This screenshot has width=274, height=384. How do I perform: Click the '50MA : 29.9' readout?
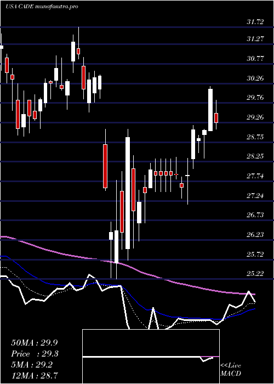coord(35,343)
